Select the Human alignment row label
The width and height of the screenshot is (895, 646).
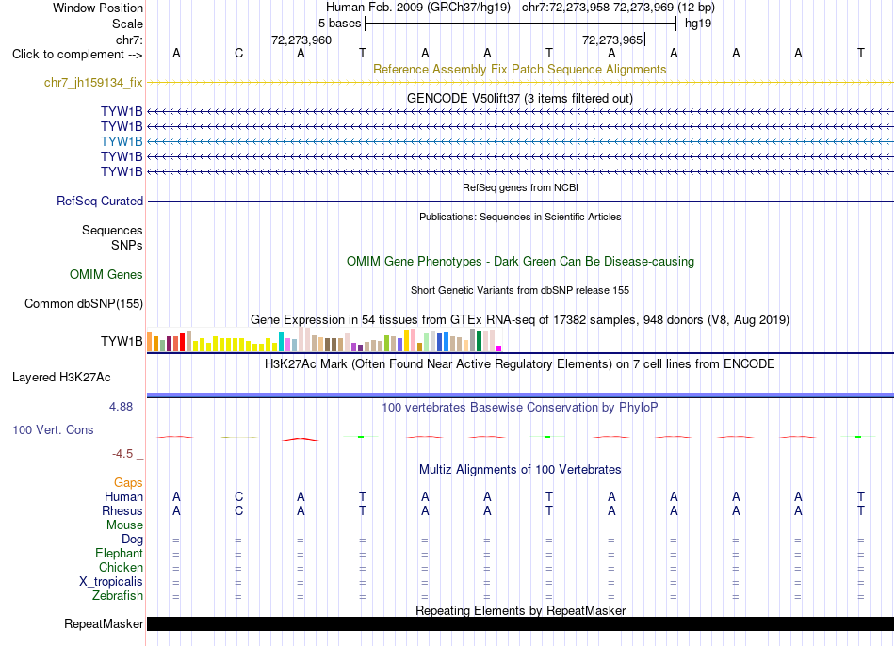(123, 497)
